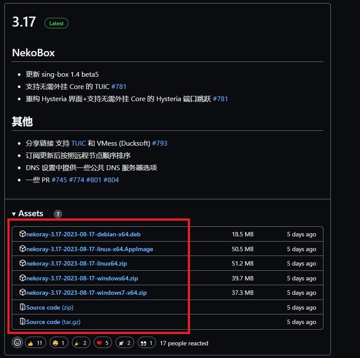
Task: Download nekoray windows64.zip archive
Action: (82, 278)
